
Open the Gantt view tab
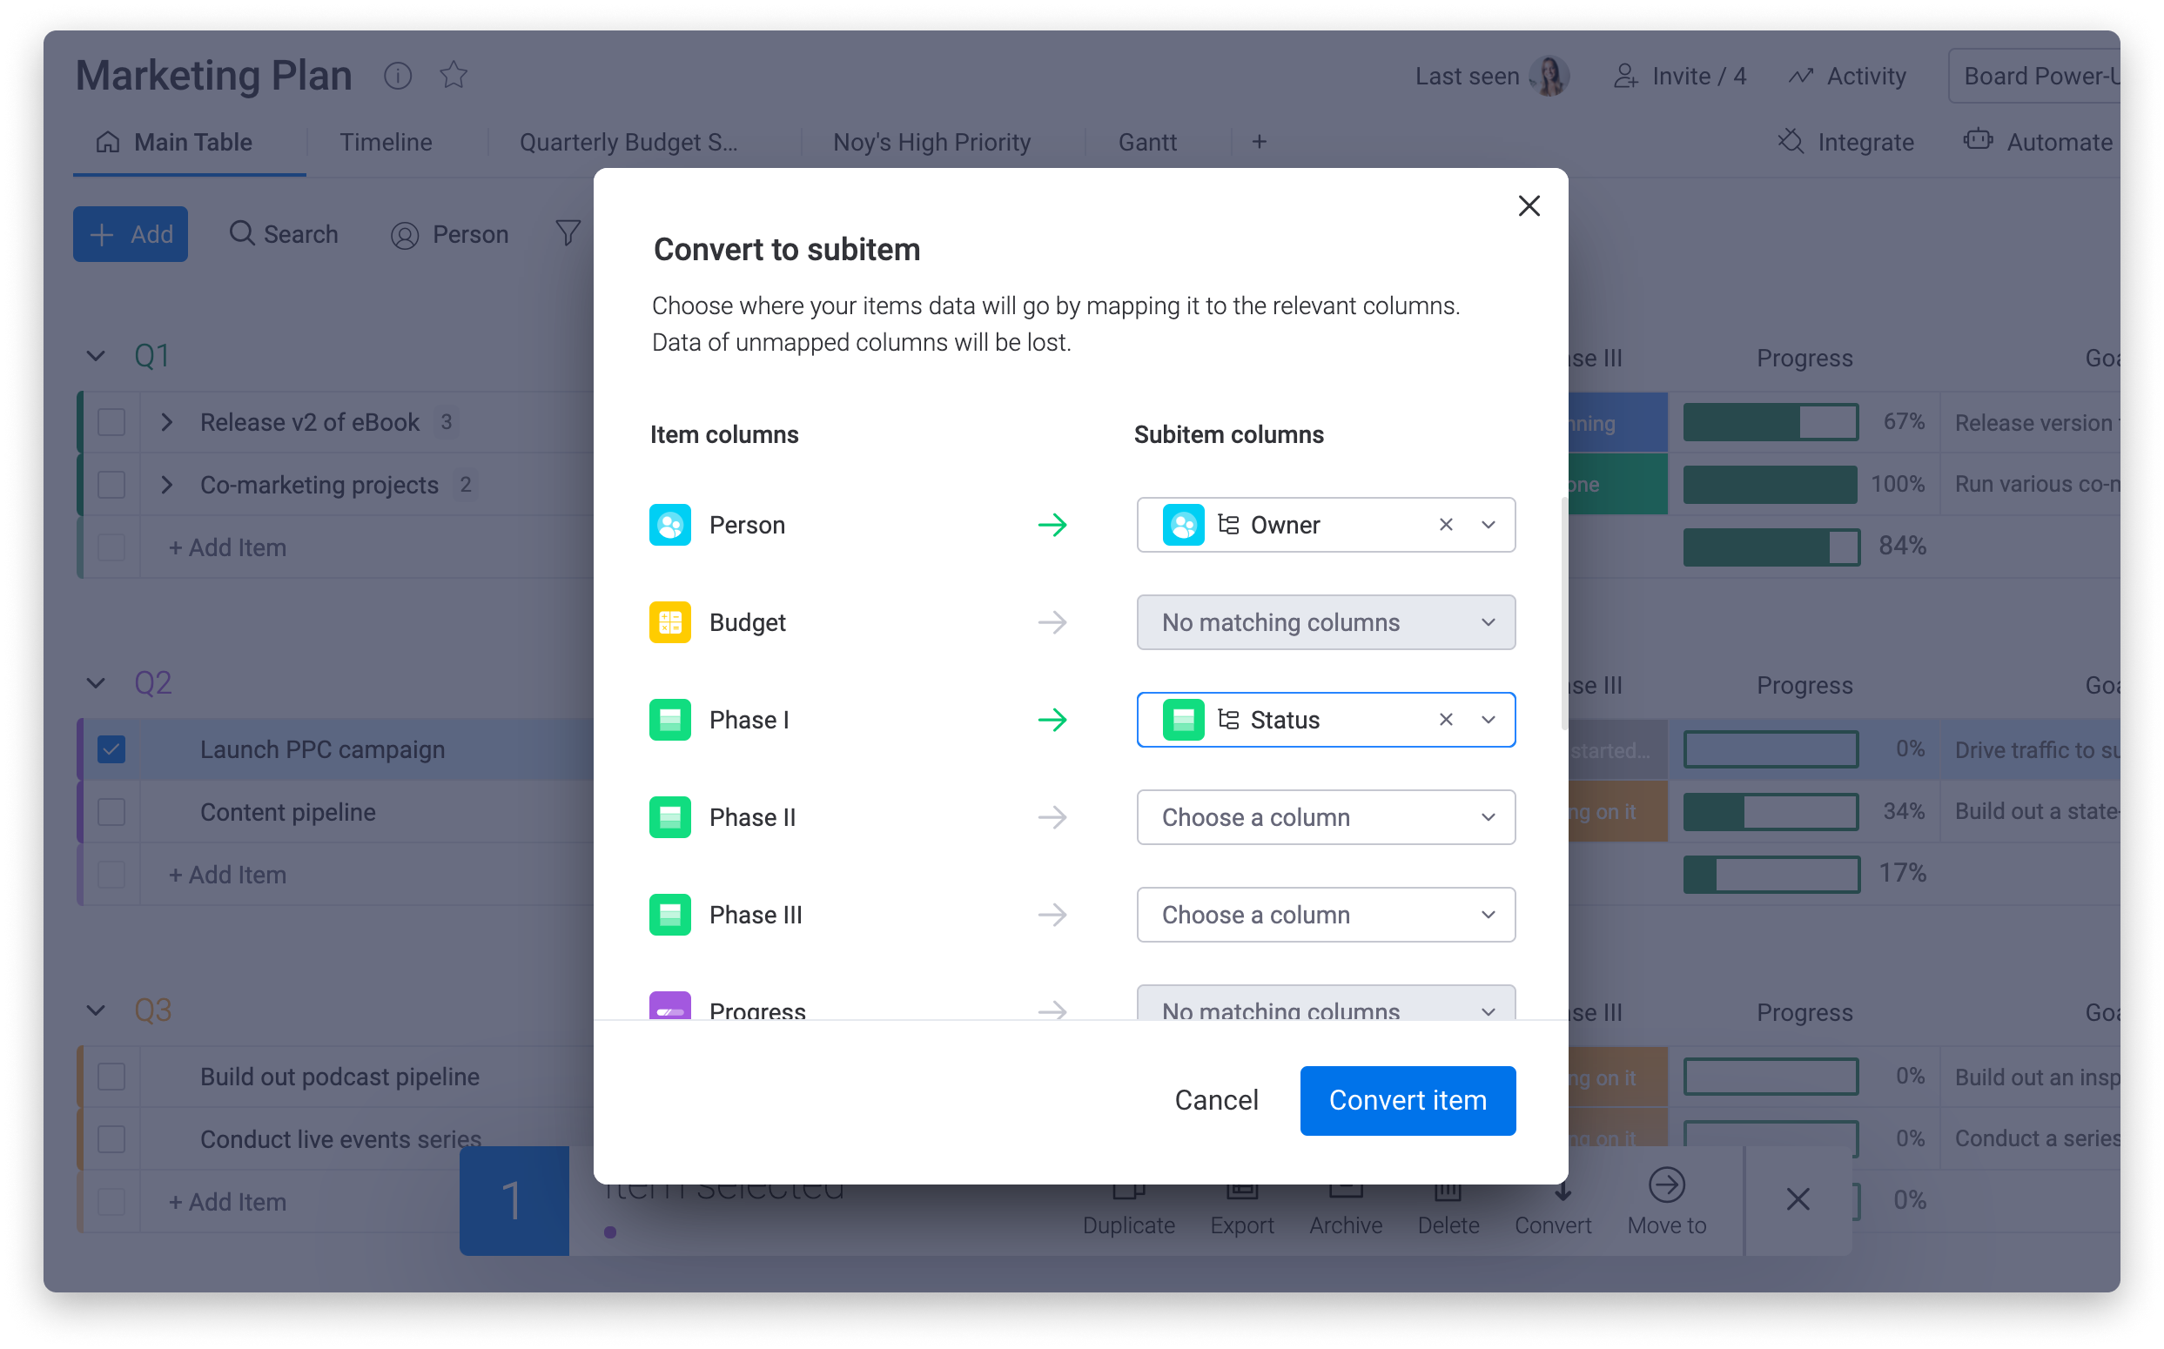[x=1146, y=143]
